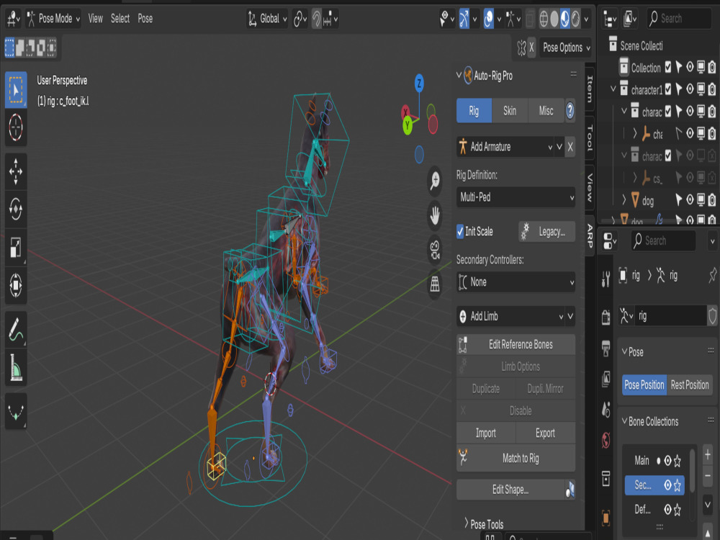
Task: Click the Export button
Action: (546, 433)
